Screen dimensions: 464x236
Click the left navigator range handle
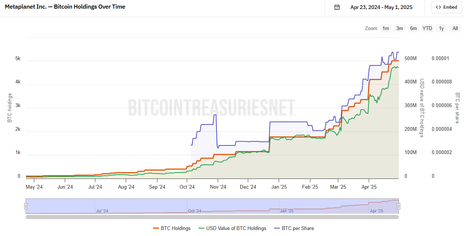pyautogui.click(x=26, y=206)
